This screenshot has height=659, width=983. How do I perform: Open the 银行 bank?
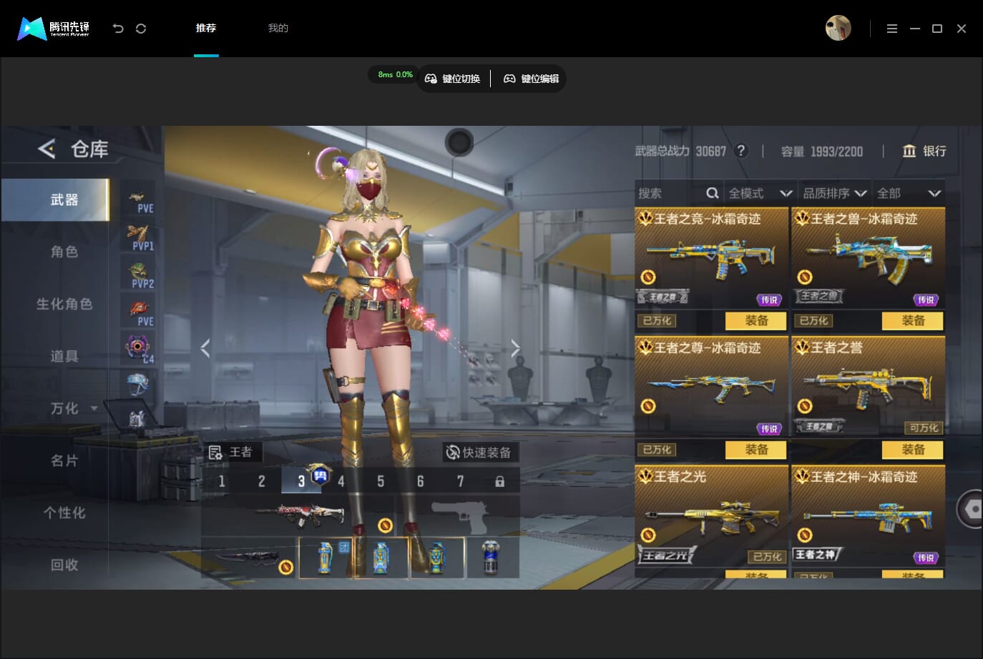point(924,151)
